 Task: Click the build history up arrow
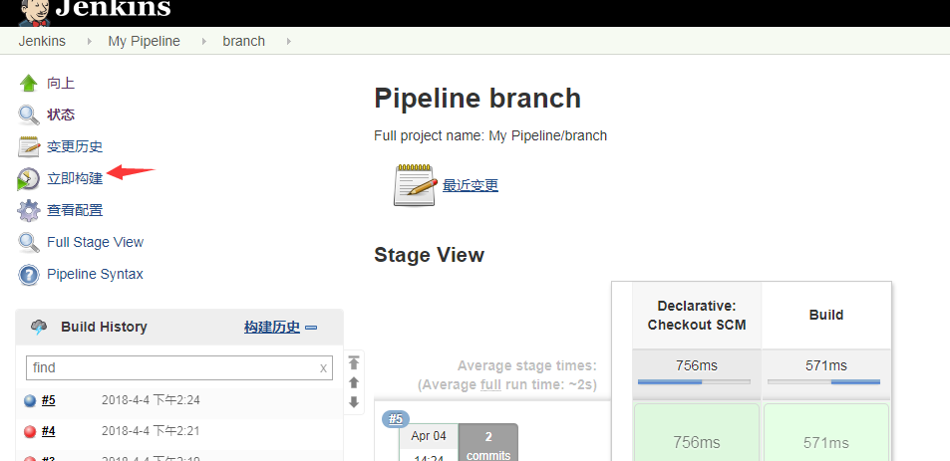[x=354, y=382]
